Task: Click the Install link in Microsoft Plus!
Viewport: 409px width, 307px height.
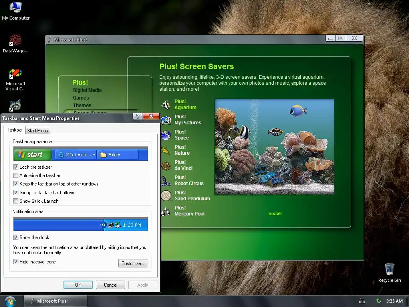Action: pyautogui.click(x=275, y=213)
